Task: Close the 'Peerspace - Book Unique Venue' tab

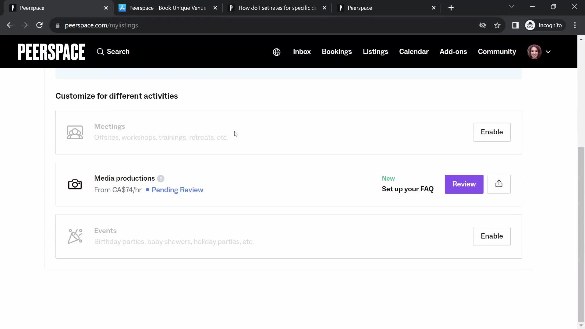Action: pos(215,8)
